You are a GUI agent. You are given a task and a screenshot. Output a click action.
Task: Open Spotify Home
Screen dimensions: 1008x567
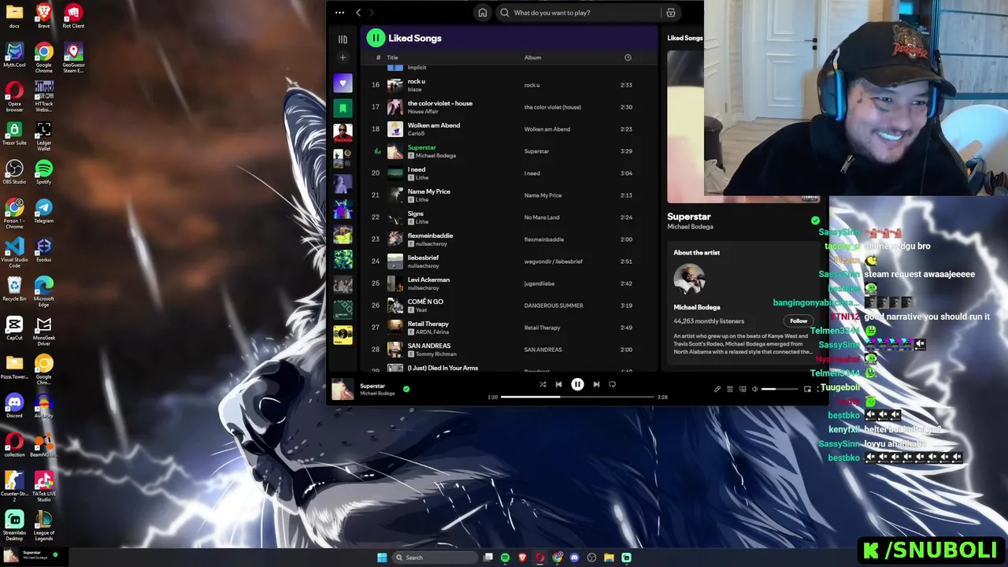(x=483, y=13)
